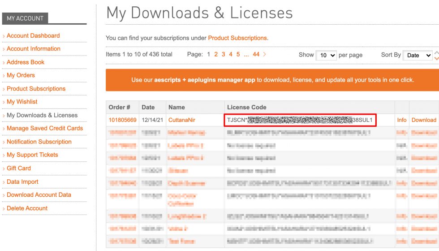Open My Orders in sidebar
This screenshot has height=251, width=439.
21,75
